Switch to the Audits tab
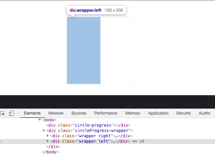 [204, 113]
